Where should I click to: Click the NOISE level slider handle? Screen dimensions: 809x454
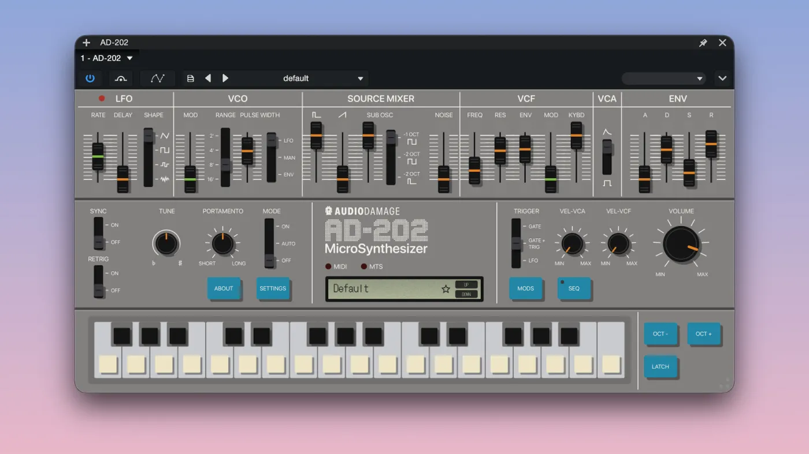tap(443, 179)
